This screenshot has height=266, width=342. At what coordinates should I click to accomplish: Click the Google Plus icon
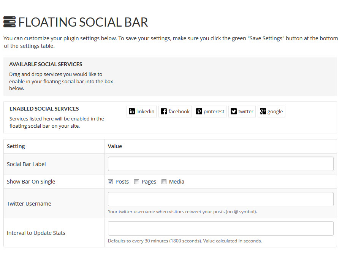point(263,111)
